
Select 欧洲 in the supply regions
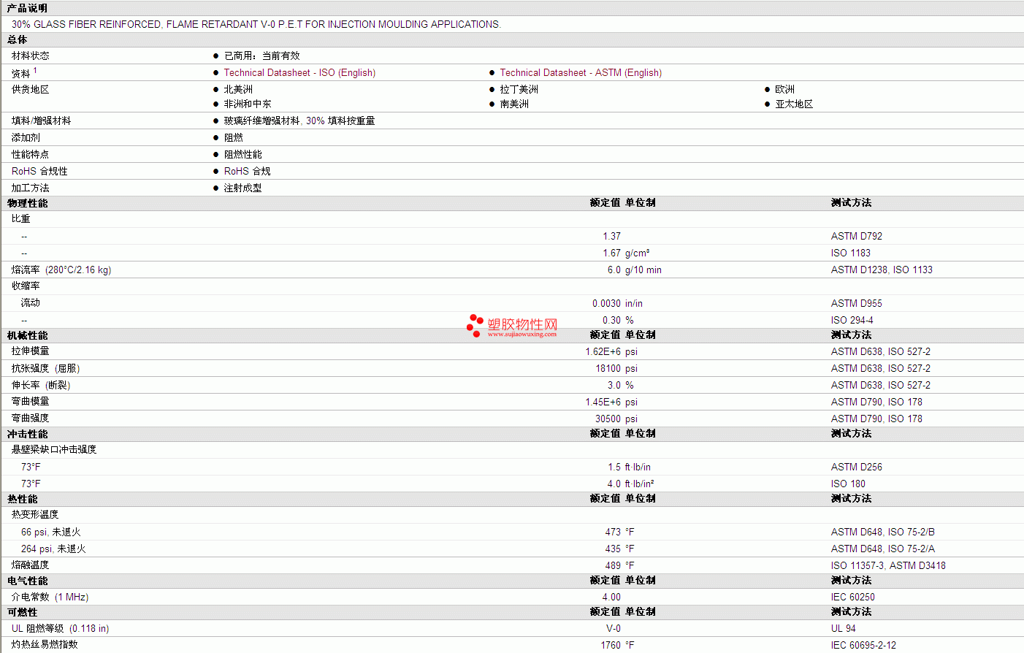[785, 89]
